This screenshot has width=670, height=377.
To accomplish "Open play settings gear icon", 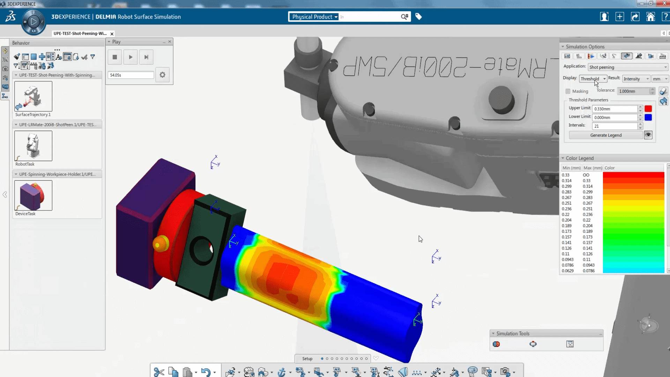I will (162, 75).
